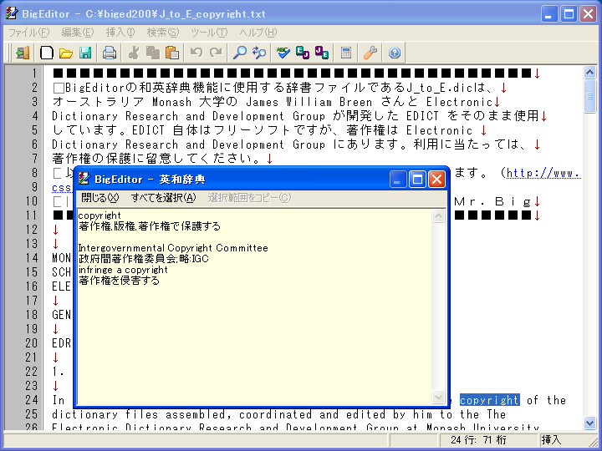The width and height of the screenshot is (602, 451).
Task: Open the ツール(T) menu
Action: [208, 33]
